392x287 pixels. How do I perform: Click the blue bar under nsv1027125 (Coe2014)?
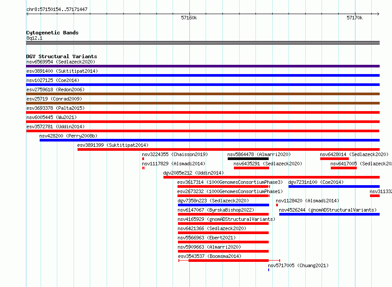point(203,85)
